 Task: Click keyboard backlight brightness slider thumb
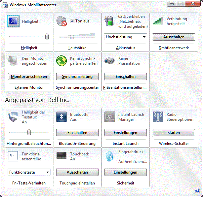point(29,132)
